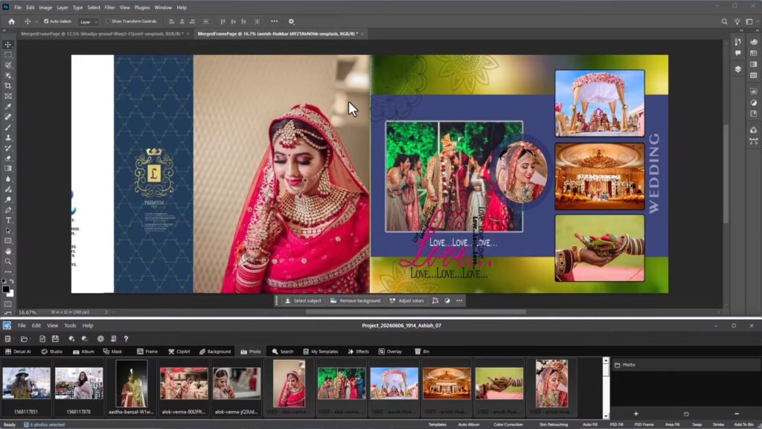The width and height of the screenshot is (762, 429).
Task: Click the Add To Bin button
Action: point(743,425)
